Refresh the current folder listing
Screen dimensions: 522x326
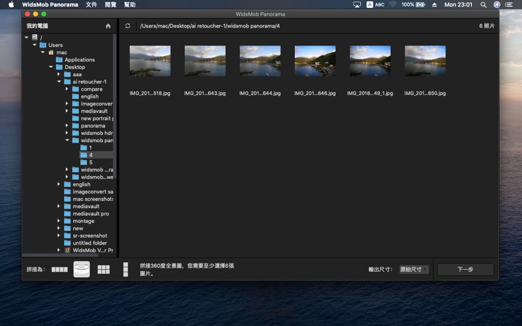pyautogui.click(x=128, y=26)
